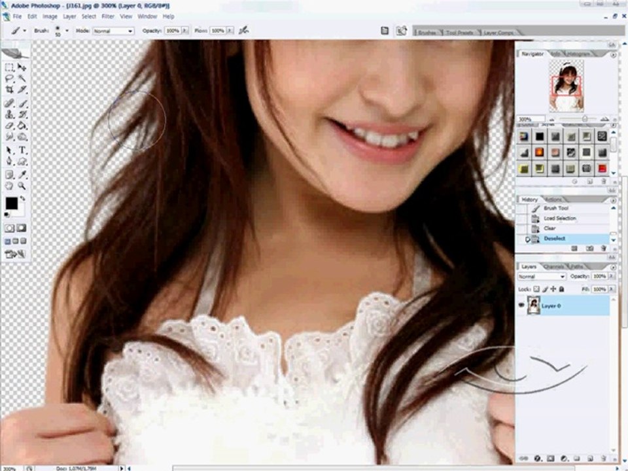Enable Full Screen mode
Viewport: 628px width, 471px height.
(x=24, y=241)
